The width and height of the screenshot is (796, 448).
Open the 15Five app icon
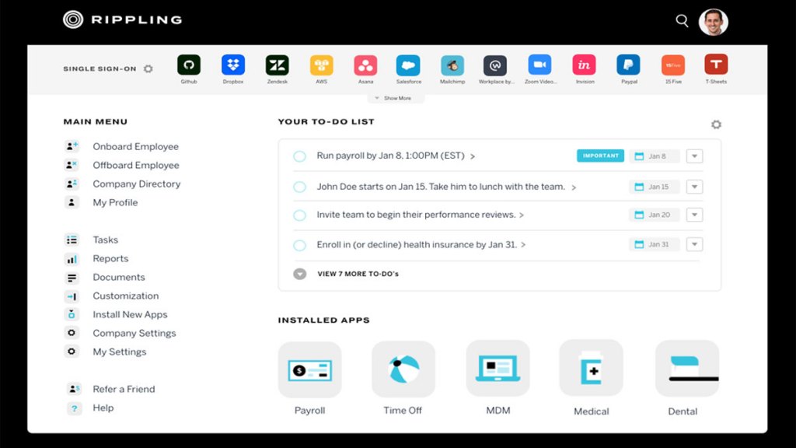click(x=673, y=65)
